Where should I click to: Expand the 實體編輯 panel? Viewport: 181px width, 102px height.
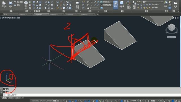coord(38,11)
